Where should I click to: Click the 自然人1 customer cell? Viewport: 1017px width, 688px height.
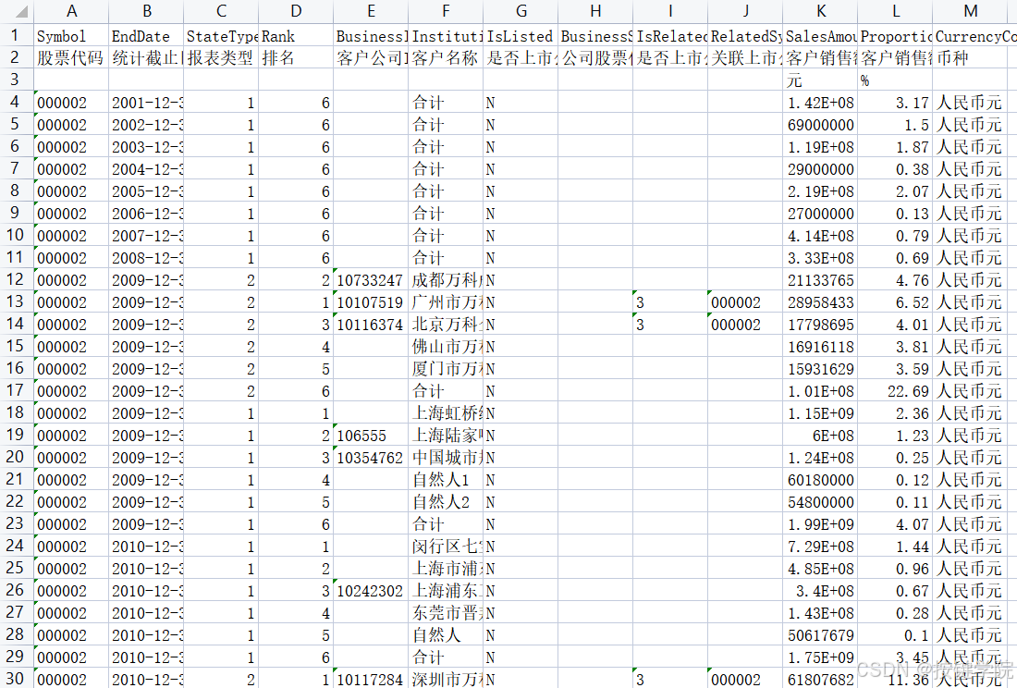[446, 480]
